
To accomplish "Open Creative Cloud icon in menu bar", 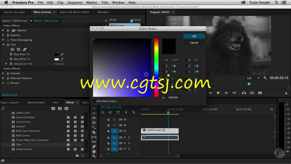I will 243,3.
